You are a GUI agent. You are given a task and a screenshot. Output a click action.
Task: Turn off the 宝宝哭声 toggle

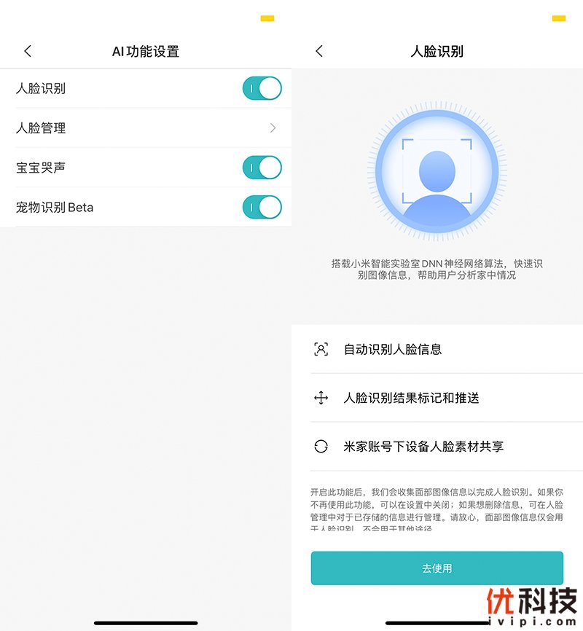click(262, 168)
